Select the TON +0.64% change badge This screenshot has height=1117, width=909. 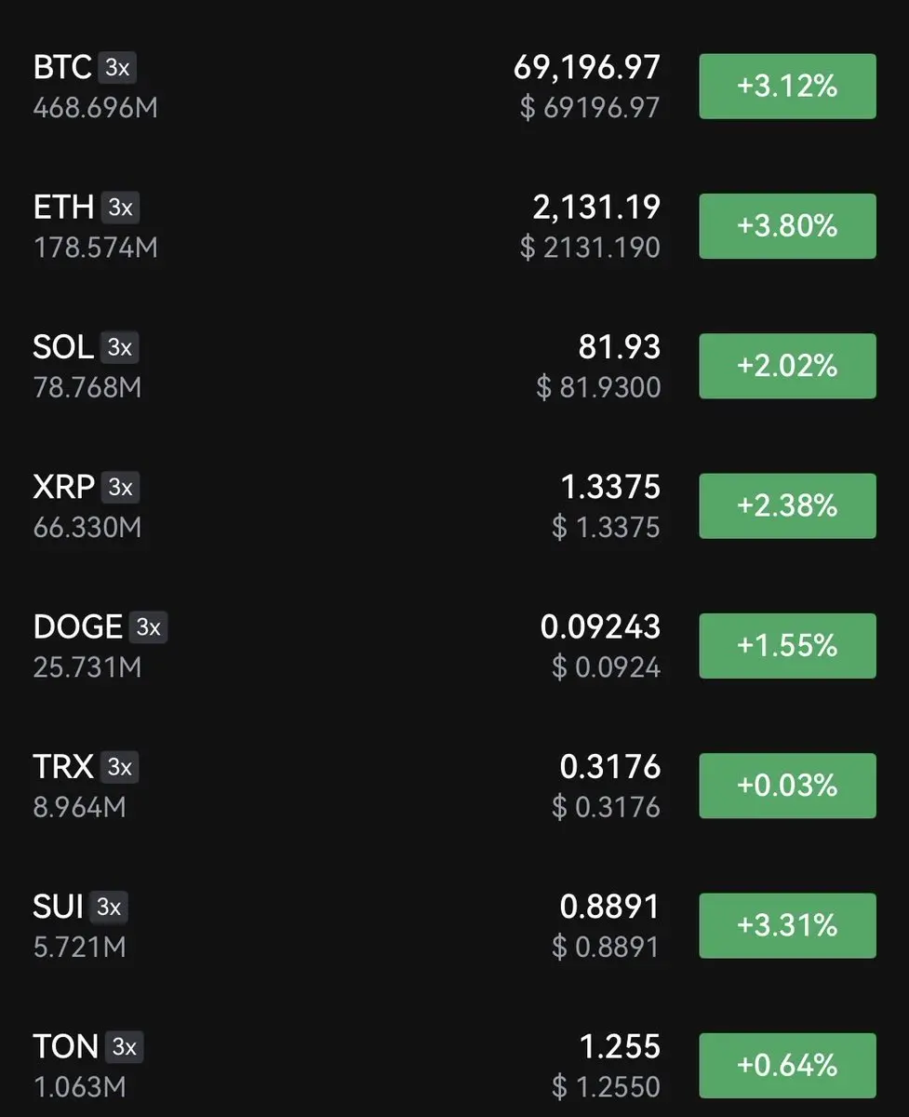(787, 1065)
